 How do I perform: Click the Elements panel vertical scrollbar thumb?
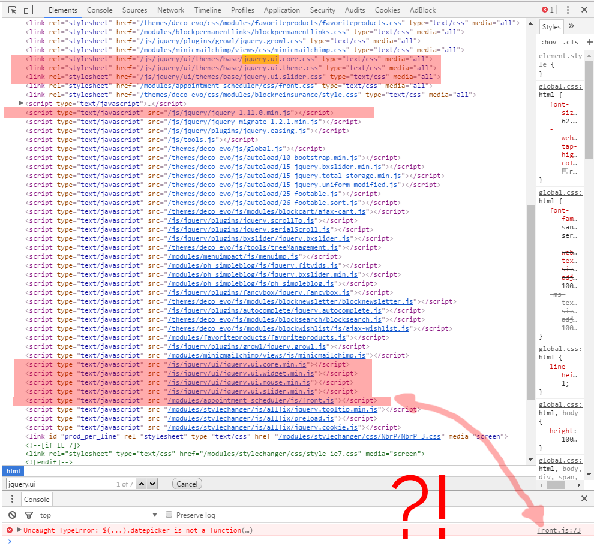[x=530, y=302]
